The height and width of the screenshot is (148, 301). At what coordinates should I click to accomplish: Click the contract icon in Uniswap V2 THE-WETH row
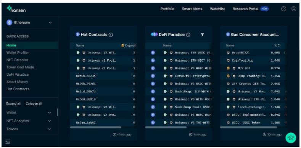(x=165, y=123)
